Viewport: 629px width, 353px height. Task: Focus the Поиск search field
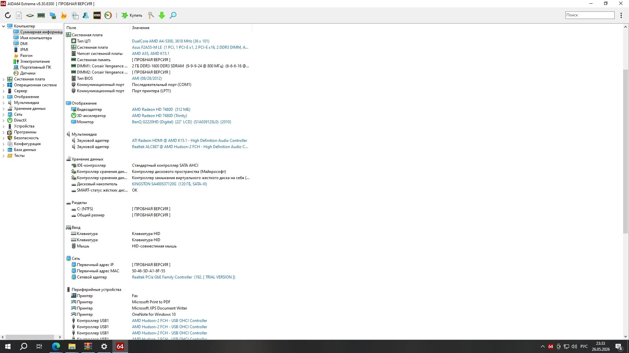pos(590,15)
